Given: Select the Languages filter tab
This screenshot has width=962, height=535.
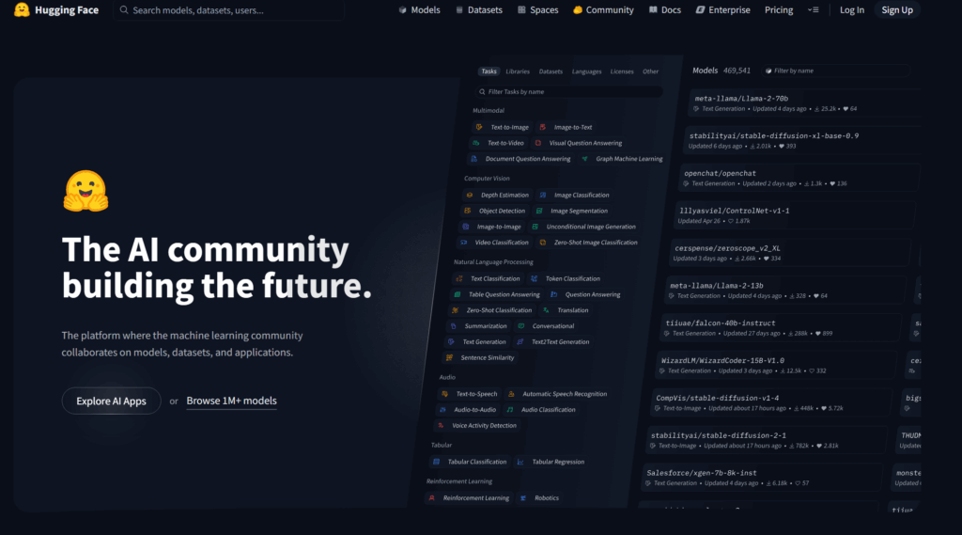Looking at the screenshot, I should click(x=586, y=71).
